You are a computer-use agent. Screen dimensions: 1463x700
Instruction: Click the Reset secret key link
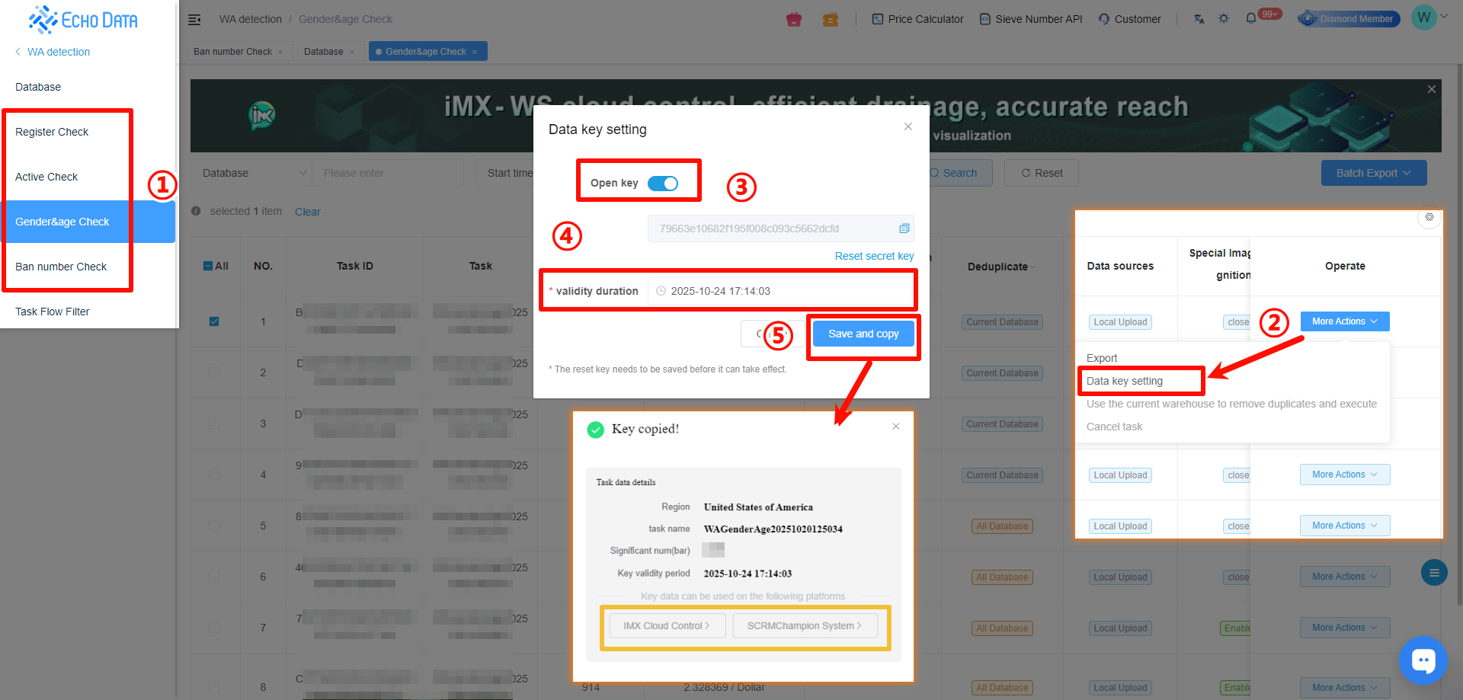point(874,256)
